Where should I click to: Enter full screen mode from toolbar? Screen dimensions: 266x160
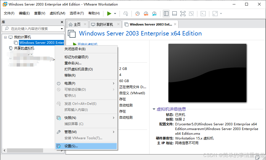(183, 14)
